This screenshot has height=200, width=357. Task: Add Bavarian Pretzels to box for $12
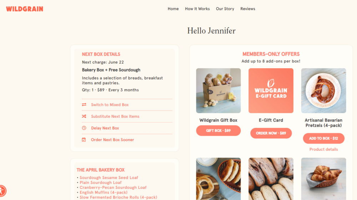[x=323, y=138]
